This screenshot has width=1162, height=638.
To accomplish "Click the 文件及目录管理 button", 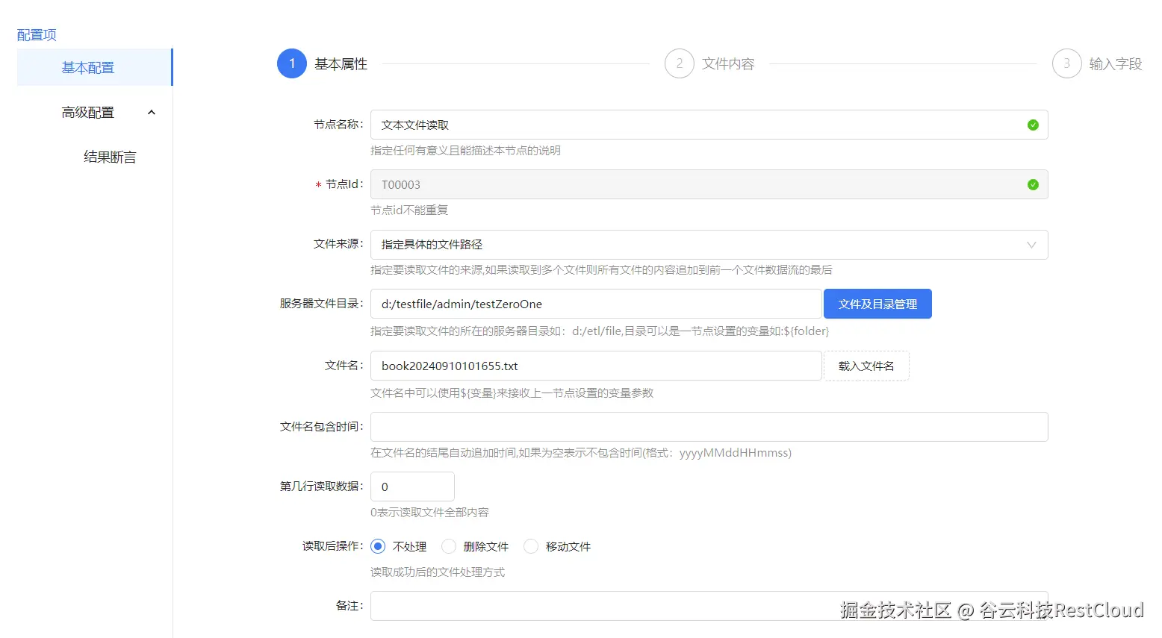I will click(877, 304).
